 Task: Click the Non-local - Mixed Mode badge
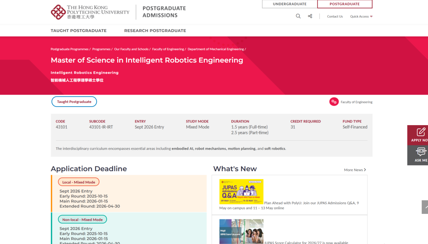(82, 219)
